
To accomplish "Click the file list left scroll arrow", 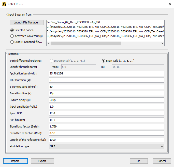I will [x=49, y=44].
